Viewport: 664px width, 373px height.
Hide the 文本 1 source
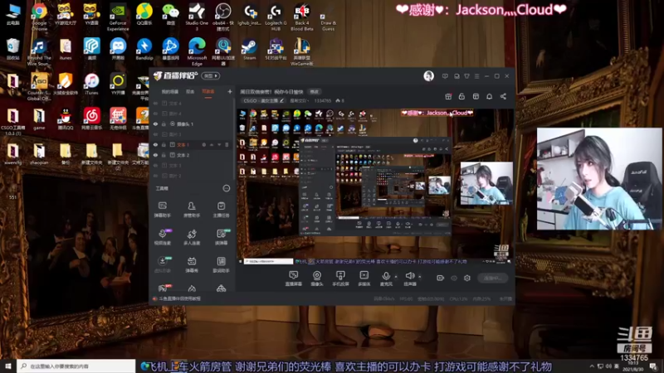click(x=155, y=144)
